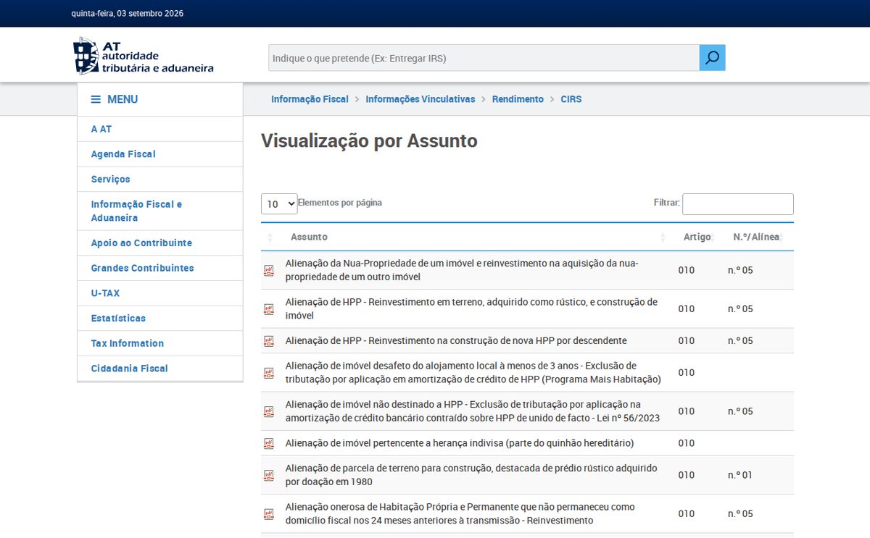This screenshot has width=870, height=538.
Task: Click the AT autoridade tributária logo
Action: (x=144, y=56)
